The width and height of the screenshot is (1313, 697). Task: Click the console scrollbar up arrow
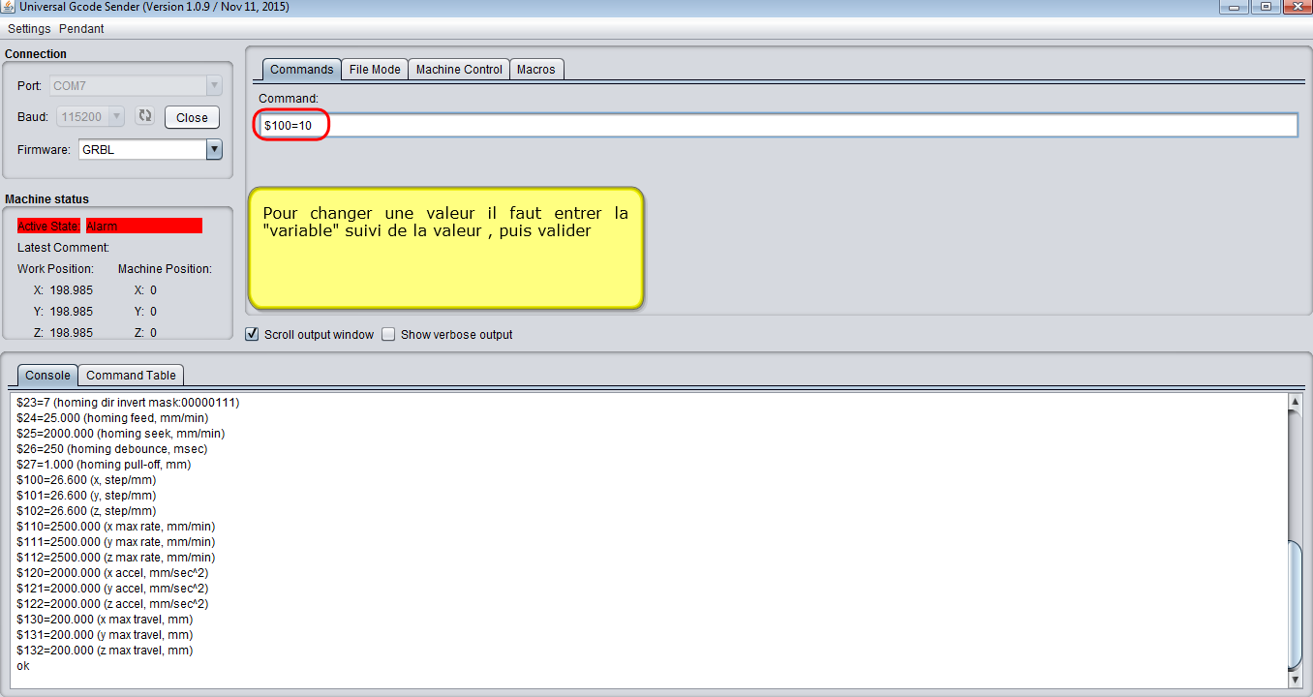point(1295,401)
